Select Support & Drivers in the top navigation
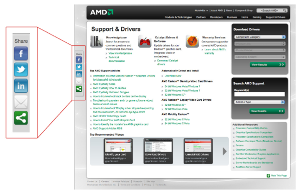Image resolution: width=300 pixels, height=194 pixels. point(276,17)
